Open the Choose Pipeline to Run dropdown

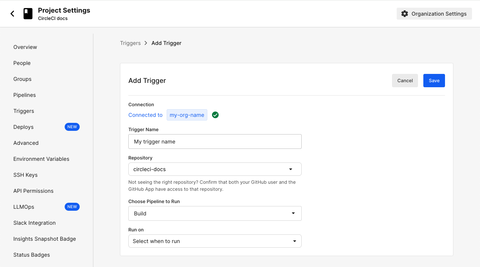click(215, 213)
